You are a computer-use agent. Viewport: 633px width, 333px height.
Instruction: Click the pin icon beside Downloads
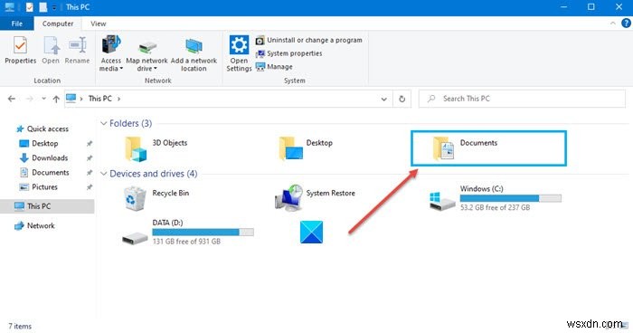click(90, 158)
